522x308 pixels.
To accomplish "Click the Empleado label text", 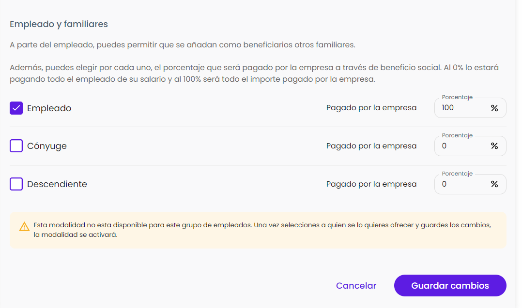I will (49, 108).
